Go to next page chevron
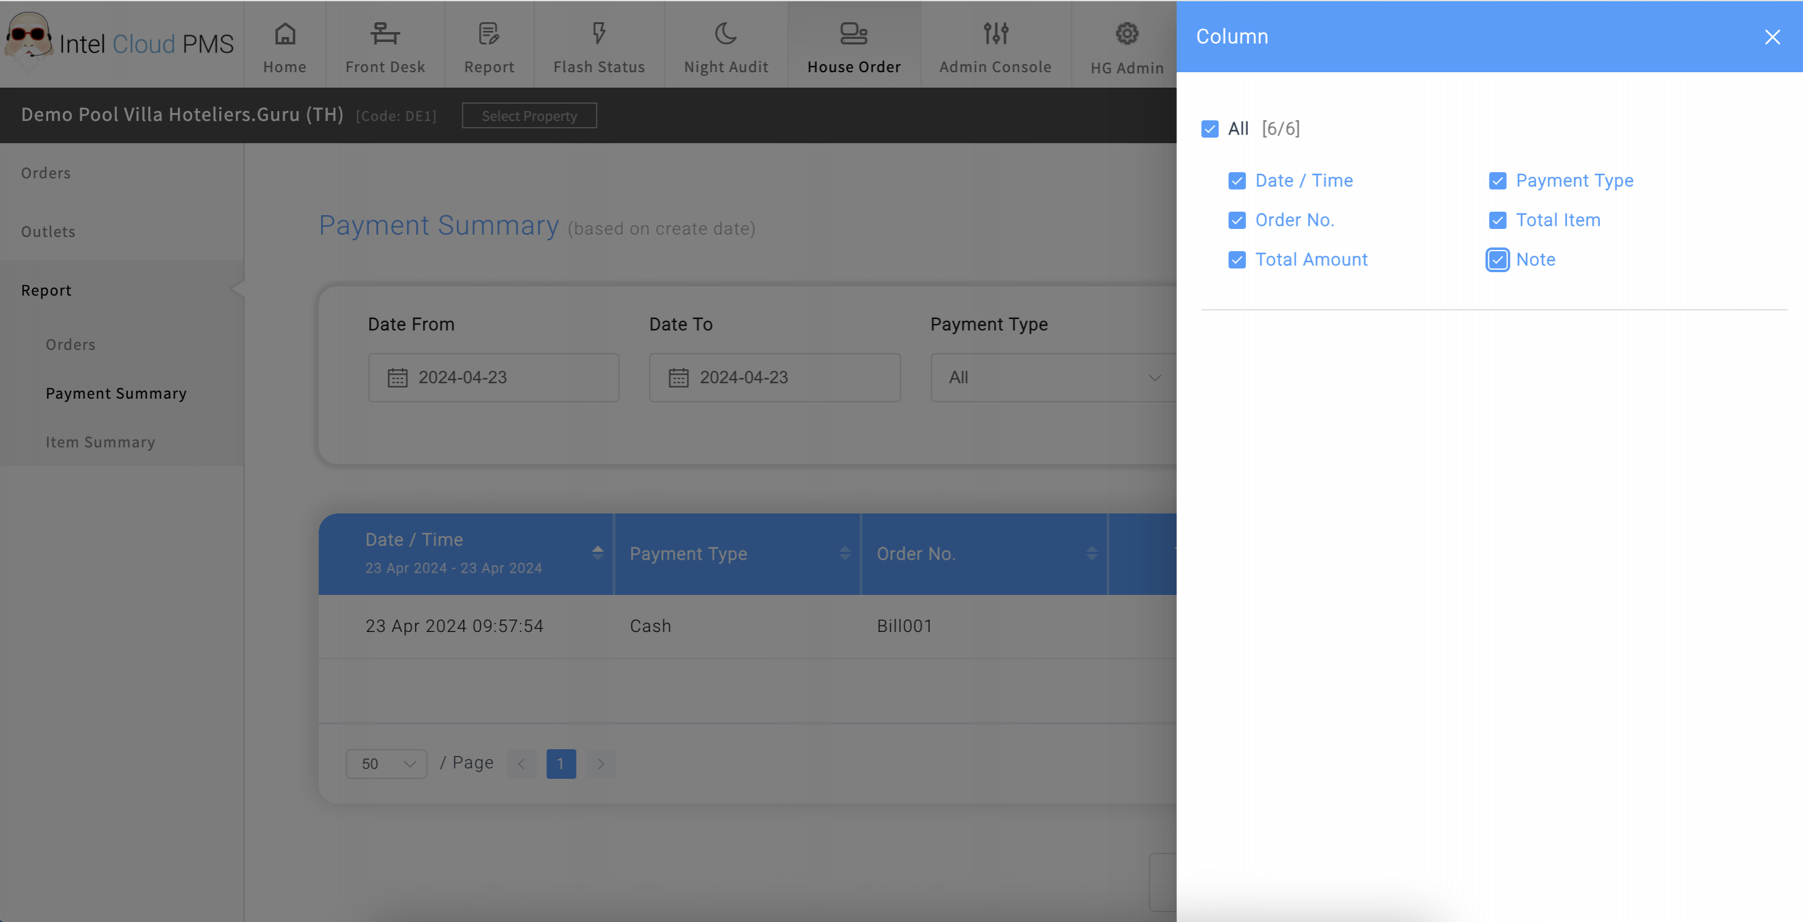The width and height of the screenshot is (1803, 922). 601,764
